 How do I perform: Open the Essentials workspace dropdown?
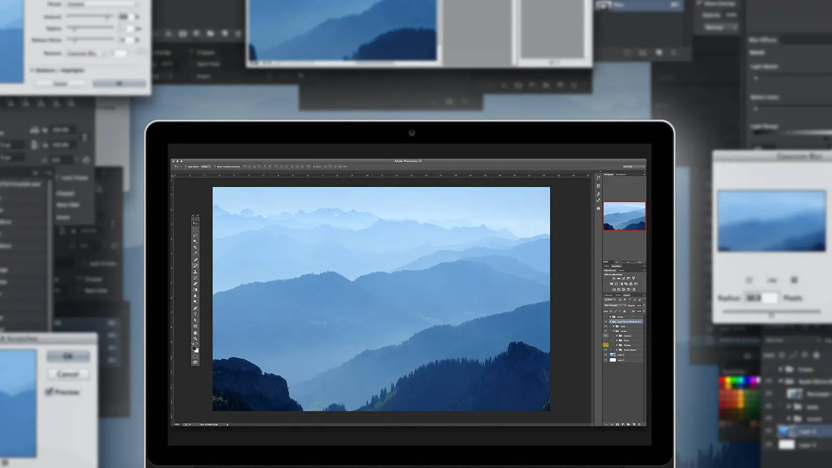[633, 166]
